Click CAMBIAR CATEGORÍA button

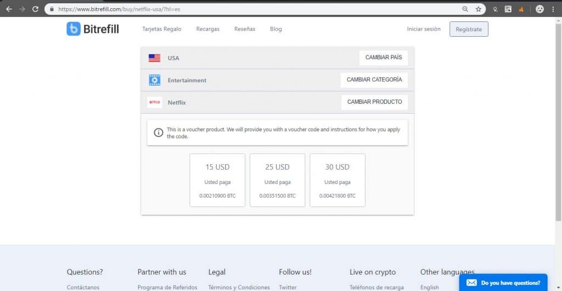pos(374,80)
